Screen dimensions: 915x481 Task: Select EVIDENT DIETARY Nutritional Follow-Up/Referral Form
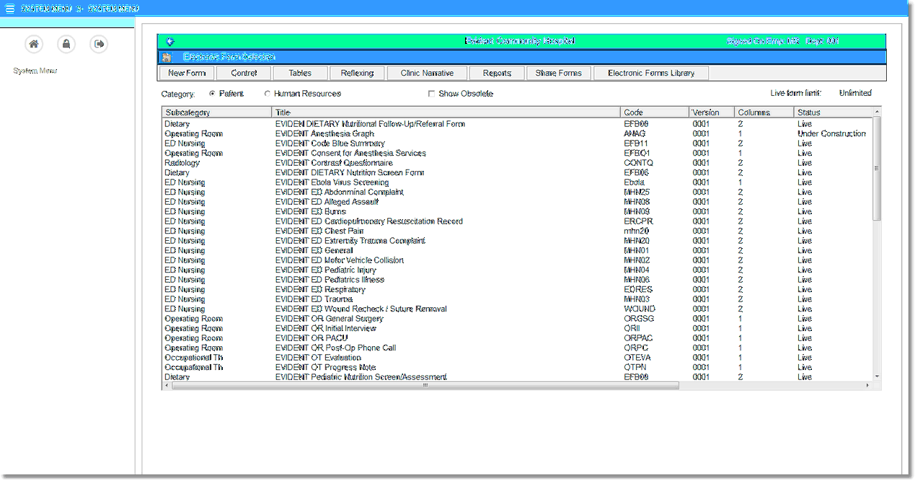[x=517, y=124]
